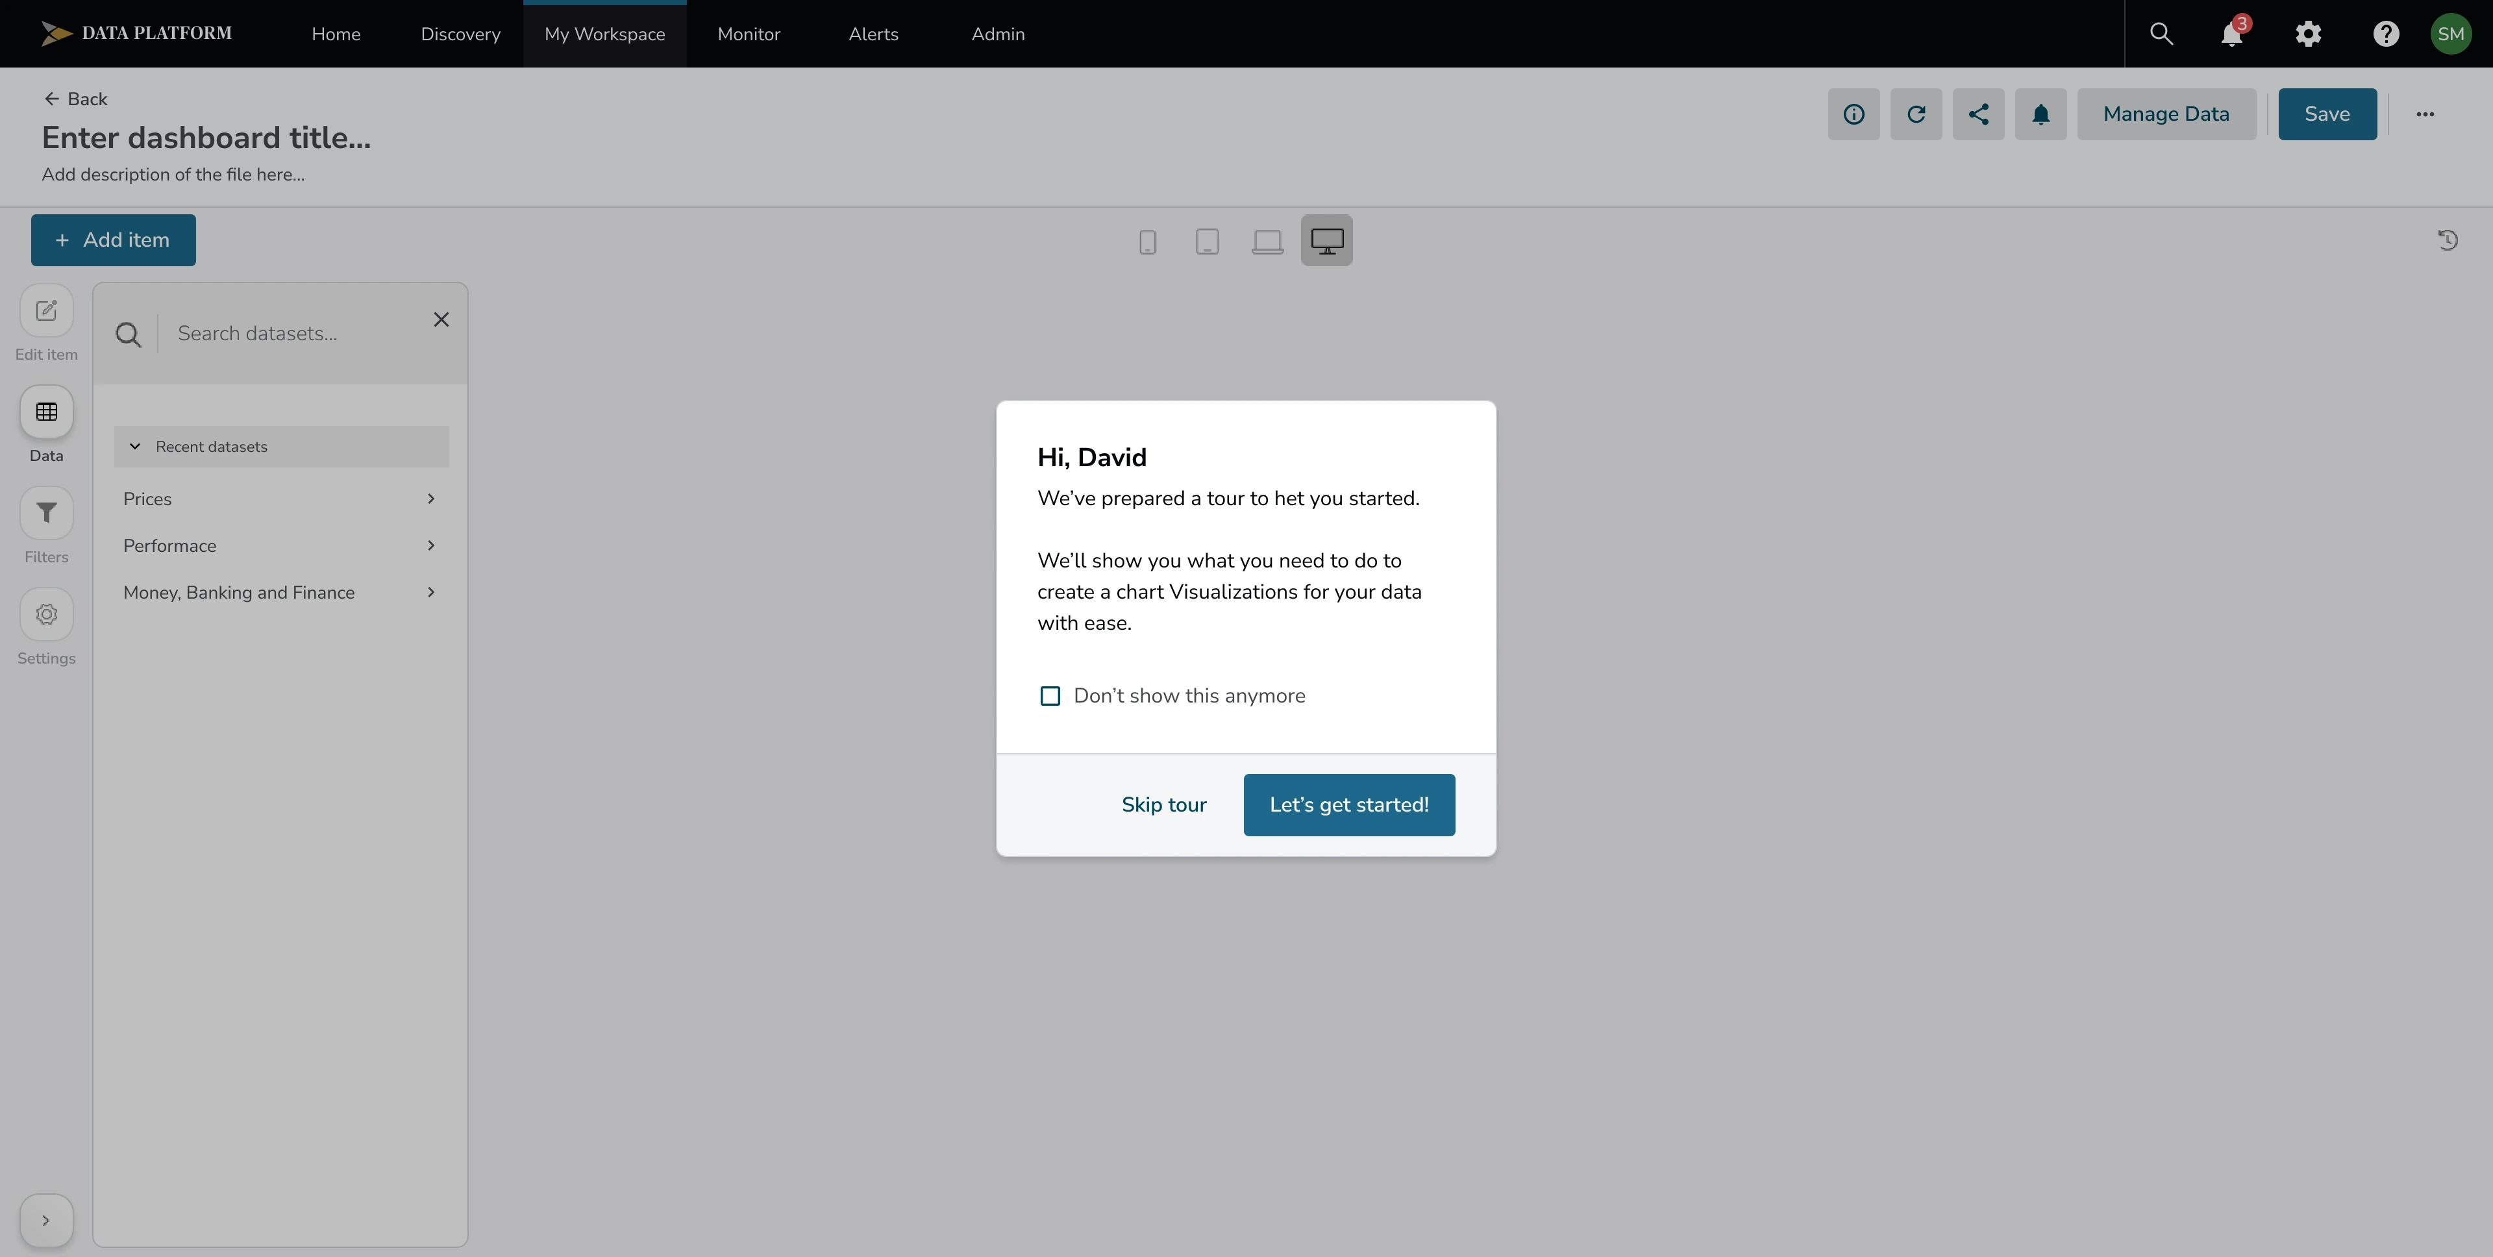
Task: Refresh the dashboard with reload icon
Action: click(x=1916, y=114)
